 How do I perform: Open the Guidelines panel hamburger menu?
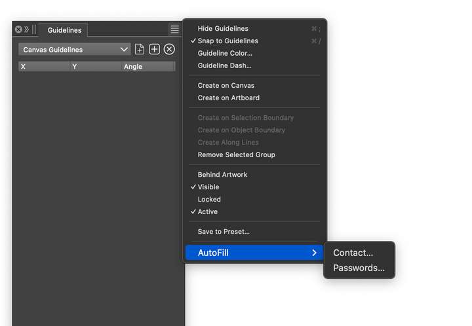(x=174, y=29)
